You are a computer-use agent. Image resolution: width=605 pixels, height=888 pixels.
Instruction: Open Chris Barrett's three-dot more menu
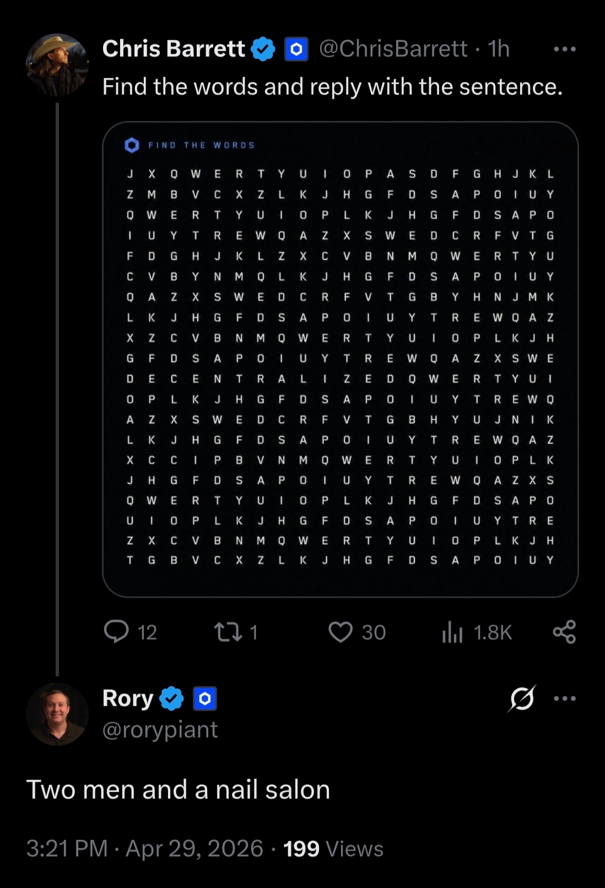565,49
